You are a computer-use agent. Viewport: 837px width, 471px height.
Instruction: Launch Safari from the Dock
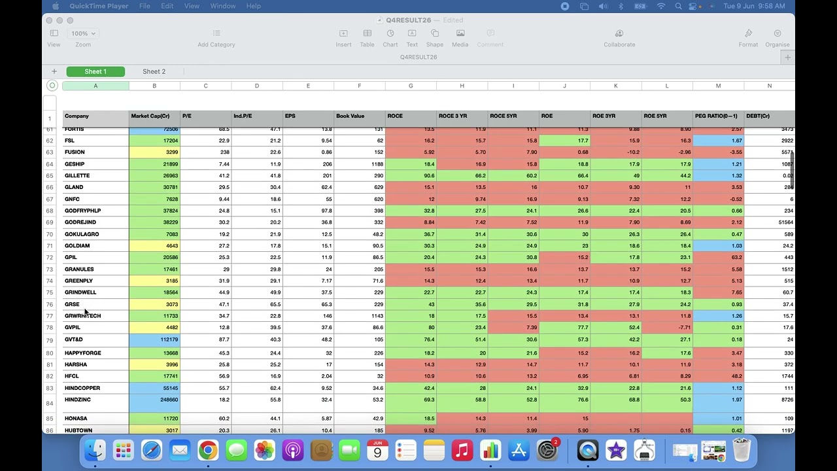152,450
